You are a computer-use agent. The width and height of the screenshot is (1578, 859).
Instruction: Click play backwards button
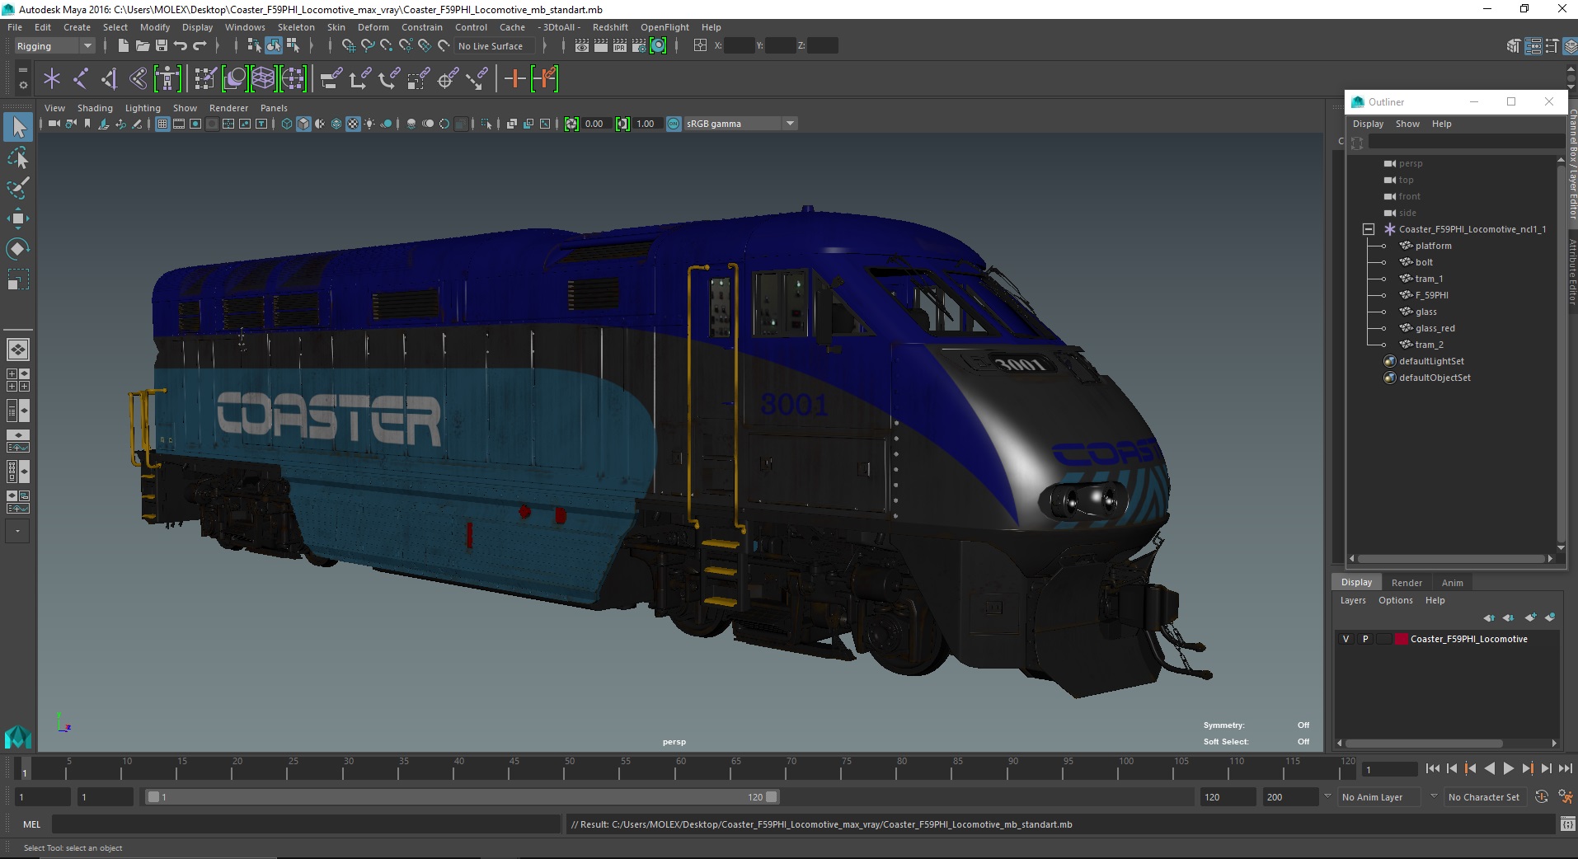point(1489,768)
